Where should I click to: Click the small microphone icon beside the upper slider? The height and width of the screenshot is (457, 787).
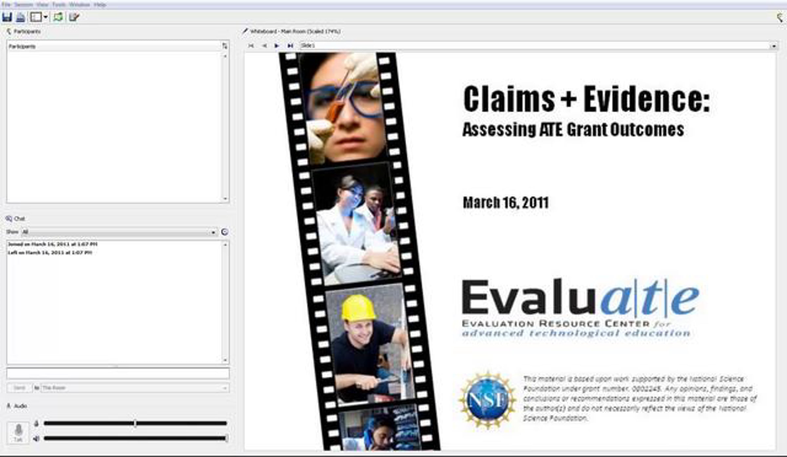pos(36,423)
